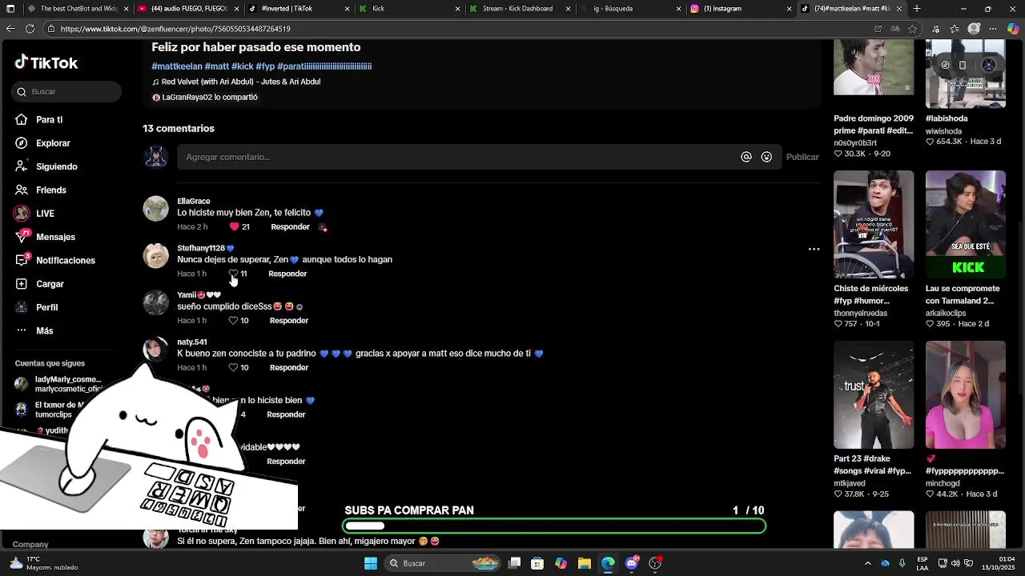The height and width of the screenshot is (576, 1025).
Task: Open Chiste de miércoles video thumbnail
Action: [x=874, y=224]
